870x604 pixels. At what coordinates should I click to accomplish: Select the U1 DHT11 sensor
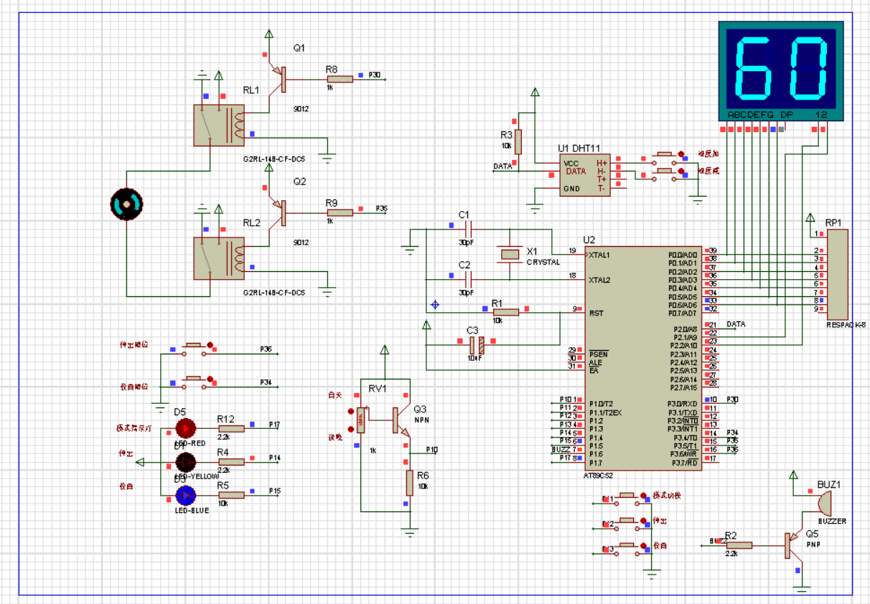click(585, 174)
